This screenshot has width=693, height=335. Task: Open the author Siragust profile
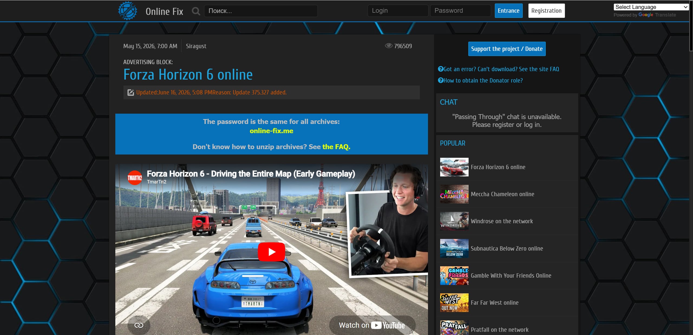click(196, 46)
